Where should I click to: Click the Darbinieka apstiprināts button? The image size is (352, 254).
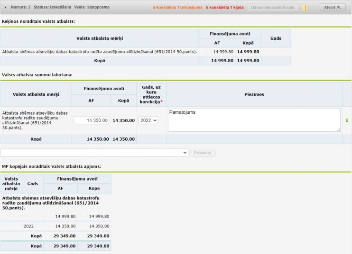(272, 8)
